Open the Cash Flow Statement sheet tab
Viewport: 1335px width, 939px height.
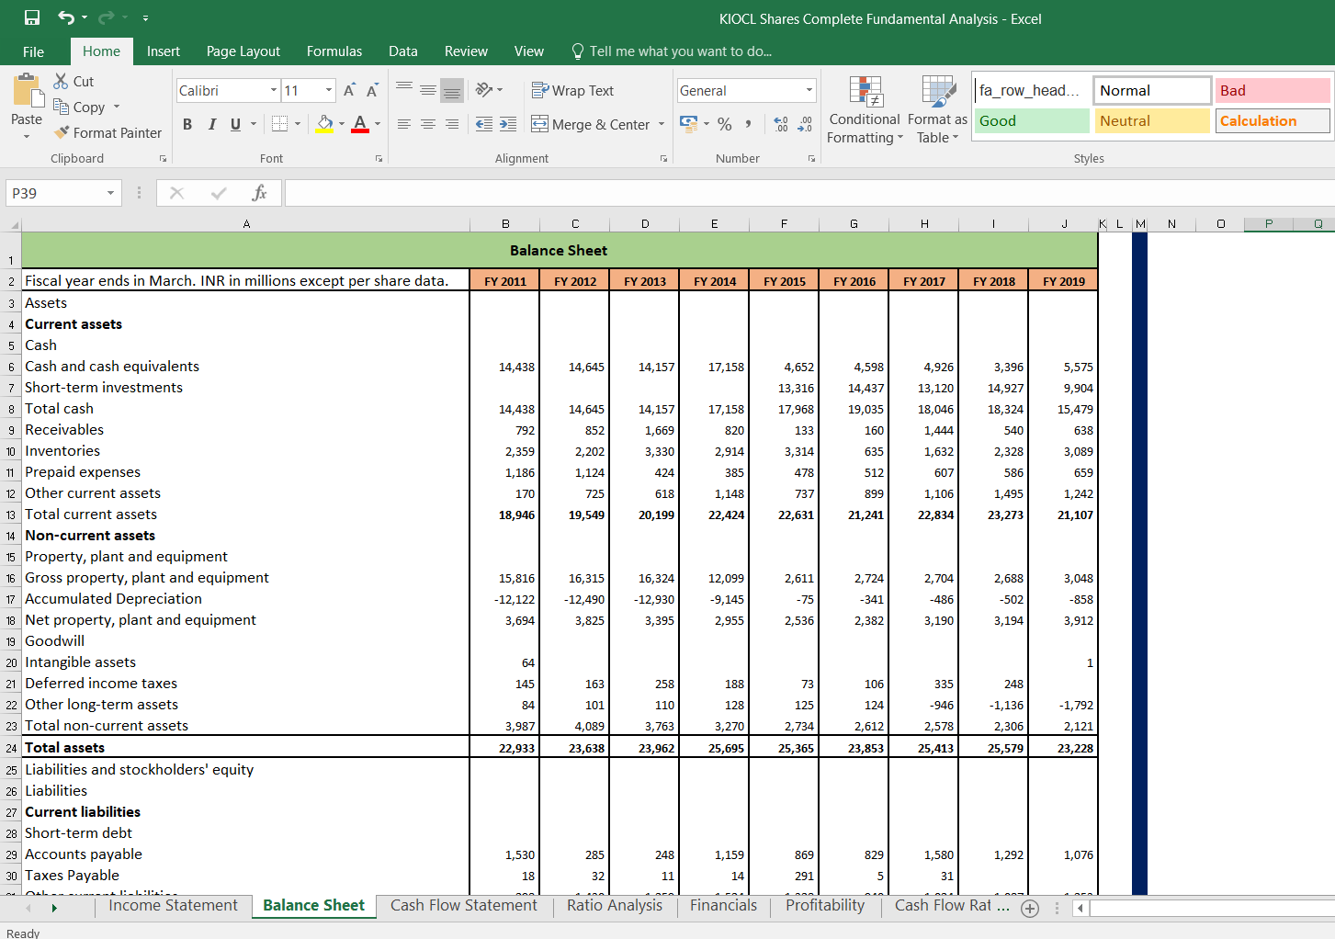464,906
